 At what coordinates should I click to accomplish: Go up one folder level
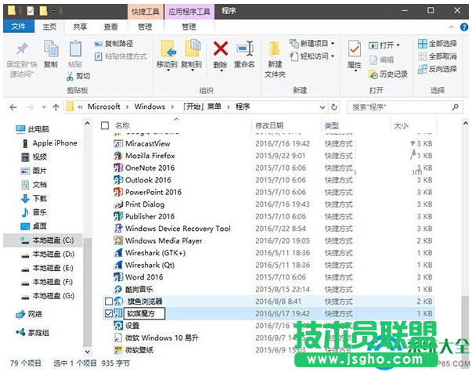pos(56,107)
